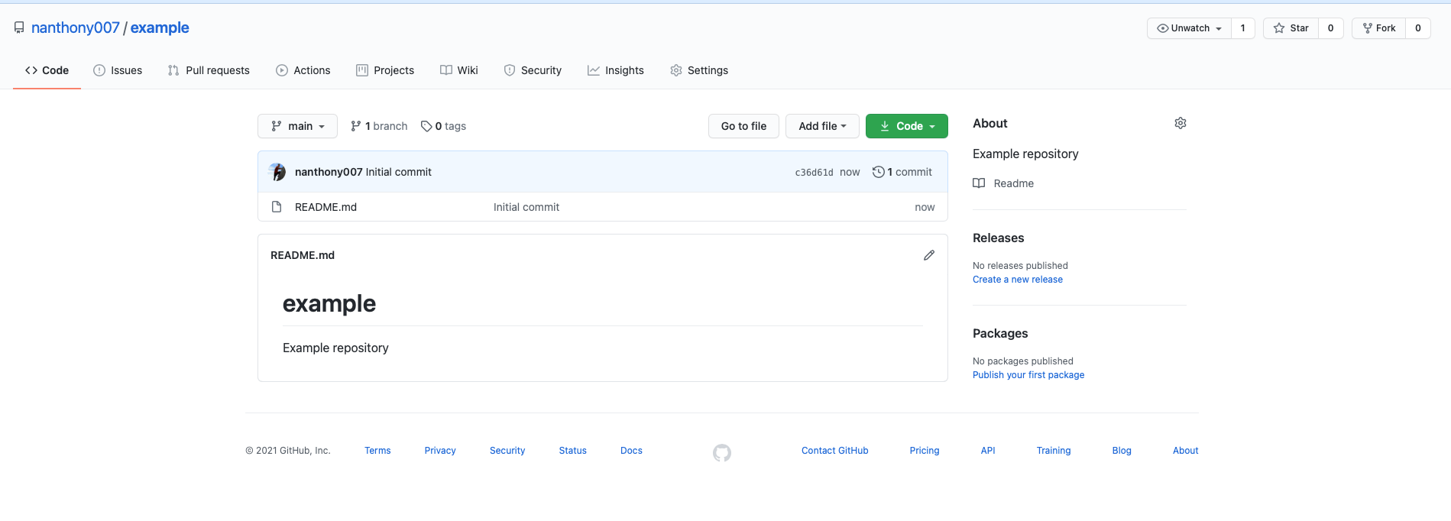
Task: Click the GitHub logo in the footer
Action: tap(722, 453)
